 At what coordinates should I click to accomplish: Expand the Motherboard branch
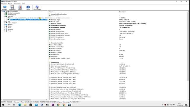click(x=4, y=15)
